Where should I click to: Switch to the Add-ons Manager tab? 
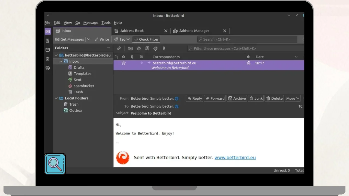pyautogui.click(x=194, y=31)
